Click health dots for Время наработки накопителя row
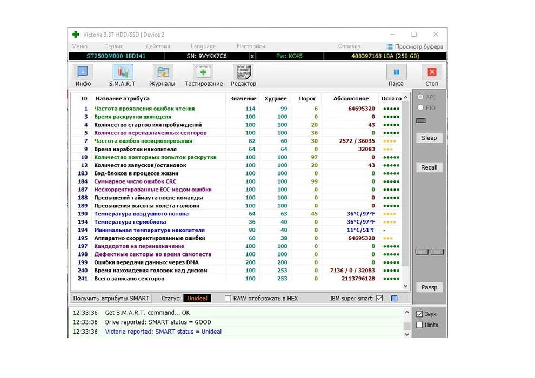 (388, 149)
